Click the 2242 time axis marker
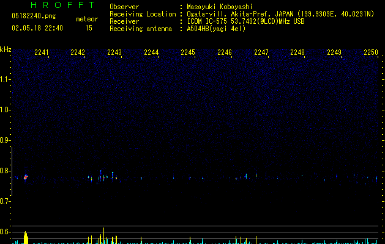 78,52
